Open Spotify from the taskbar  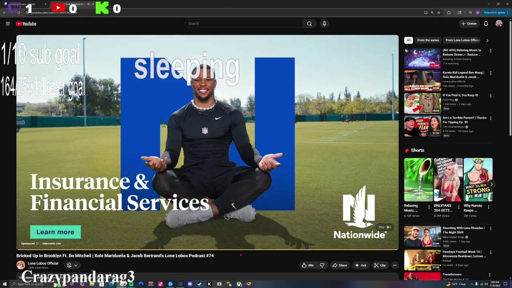pos(131,284)
